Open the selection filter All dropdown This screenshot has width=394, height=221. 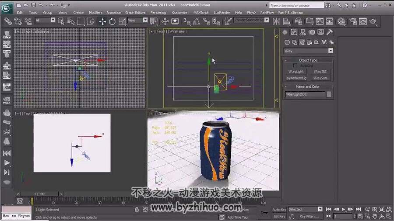coord(53,20)
